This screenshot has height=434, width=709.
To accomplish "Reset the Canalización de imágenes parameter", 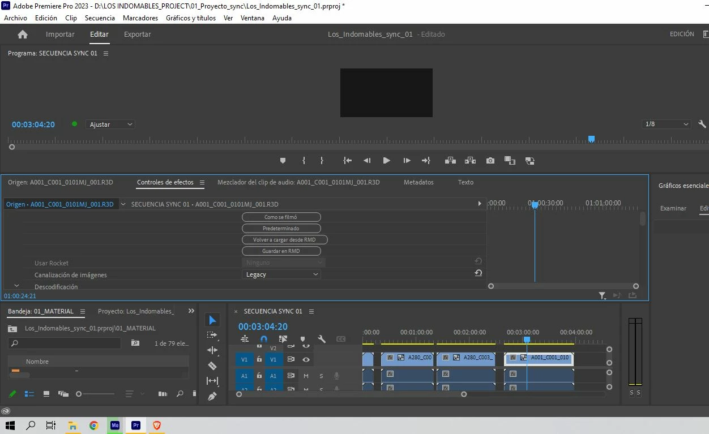I will tap(479, 273).
